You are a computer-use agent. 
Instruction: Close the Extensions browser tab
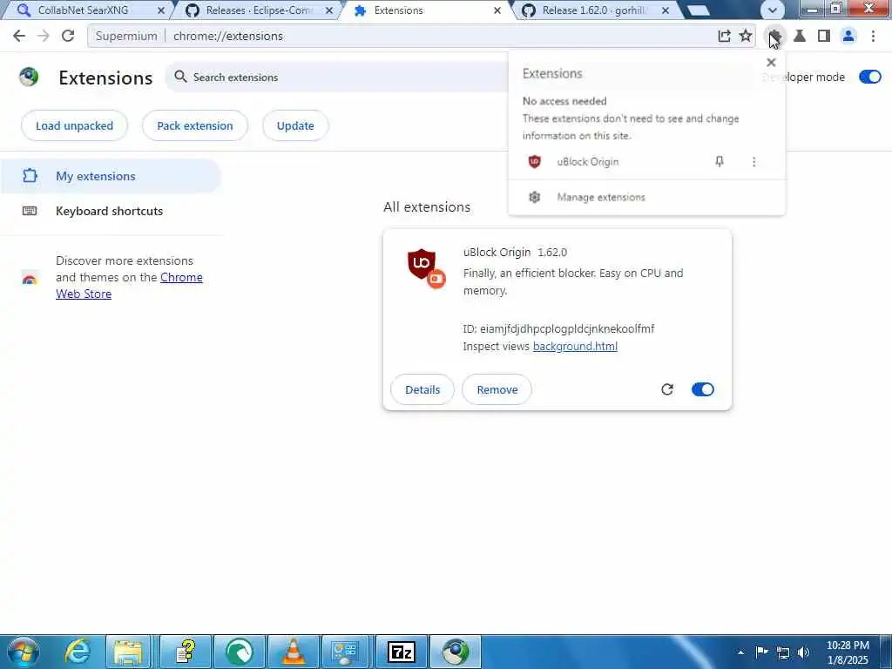pos(497,10)
